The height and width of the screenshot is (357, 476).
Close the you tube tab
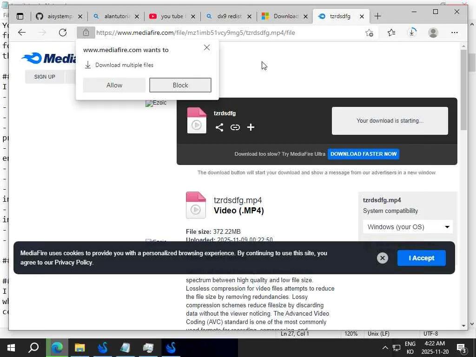(194, 16)
